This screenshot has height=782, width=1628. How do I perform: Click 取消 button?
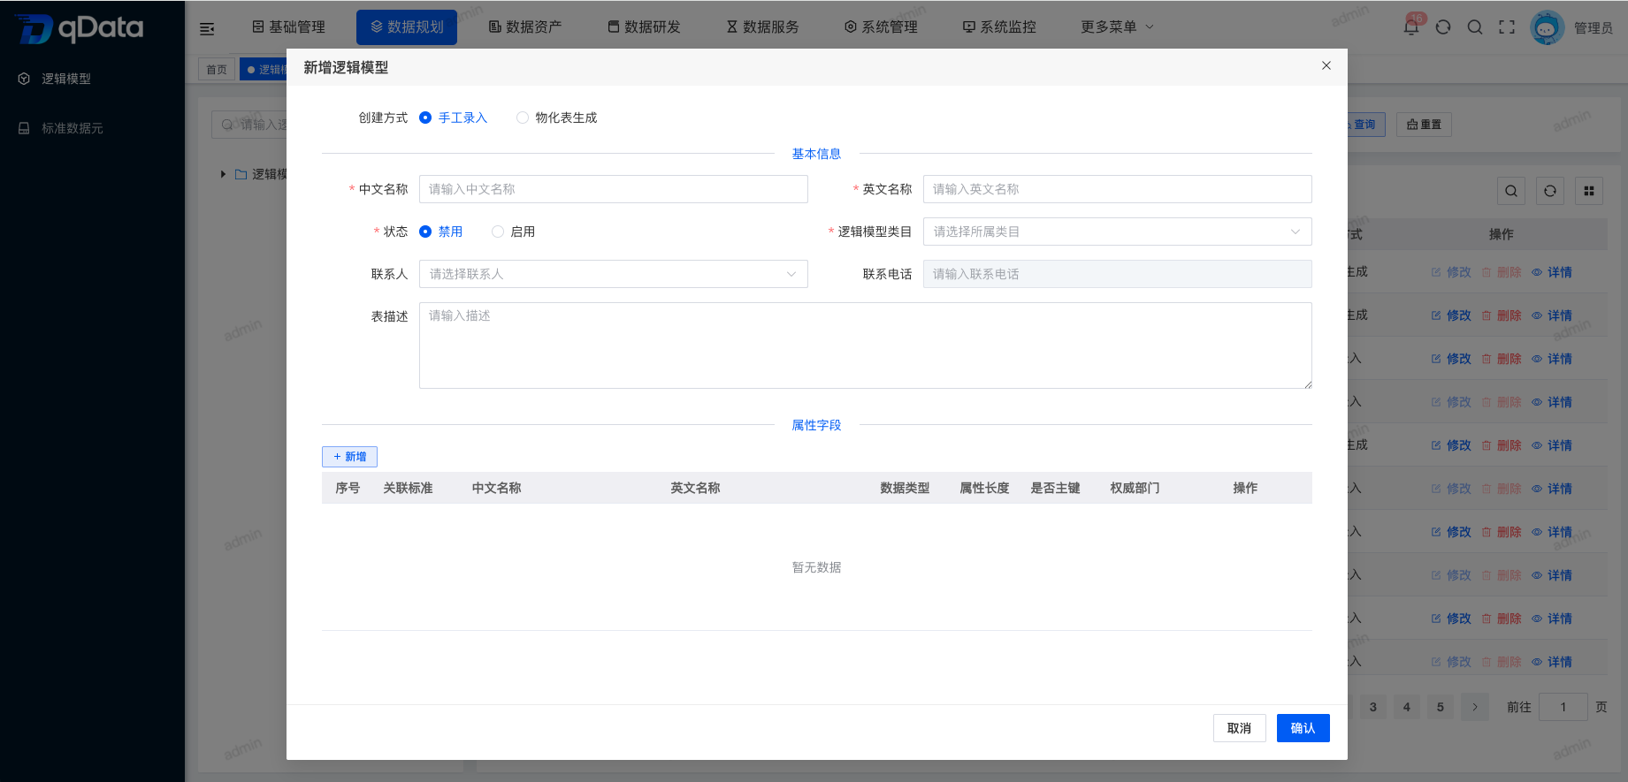pos(1239,728)
